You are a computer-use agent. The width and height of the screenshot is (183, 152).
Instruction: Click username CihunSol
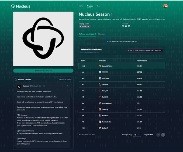[x=105, y=85]
